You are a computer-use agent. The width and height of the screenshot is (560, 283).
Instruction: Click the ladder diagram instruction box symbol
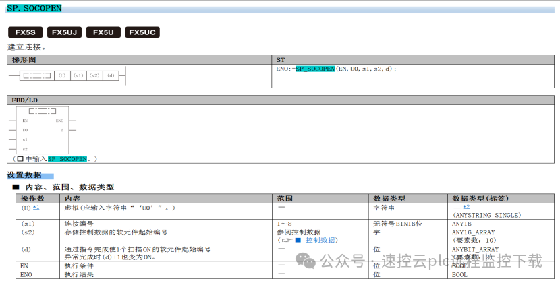tap(37, 75)
